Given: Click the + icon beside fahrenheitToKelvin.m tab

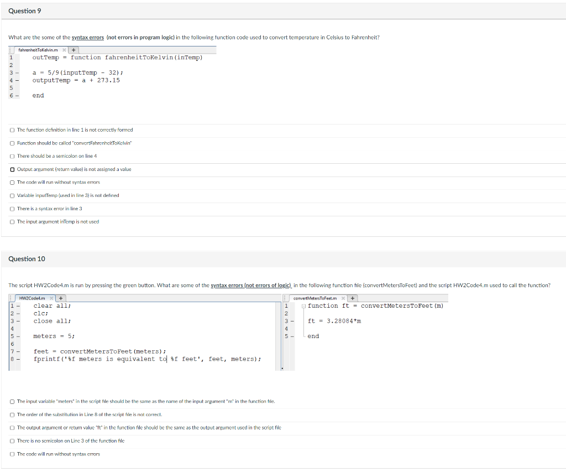Looking at the screenshot, I should click(x=74, y=49).
